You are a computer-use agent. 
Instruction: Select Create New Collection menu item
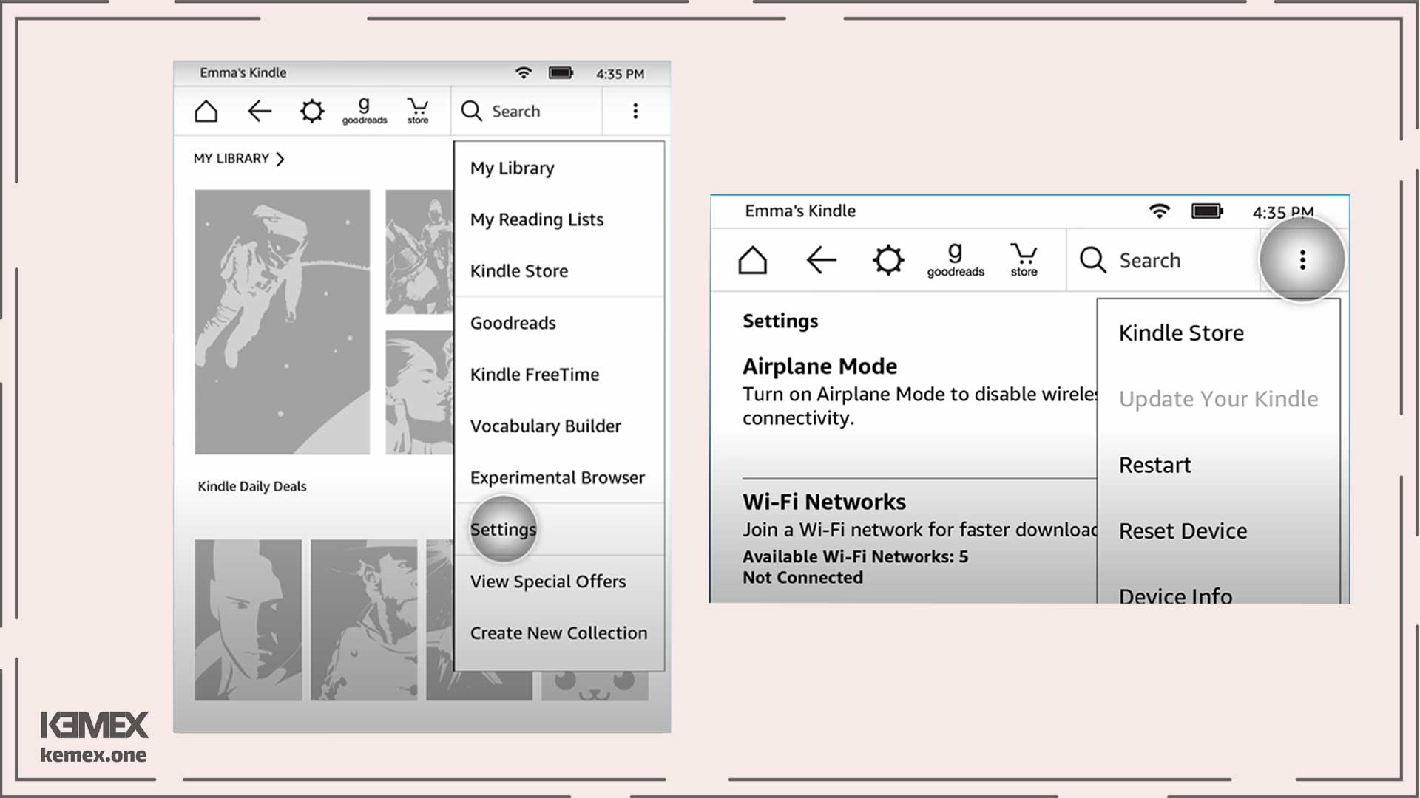559,632
